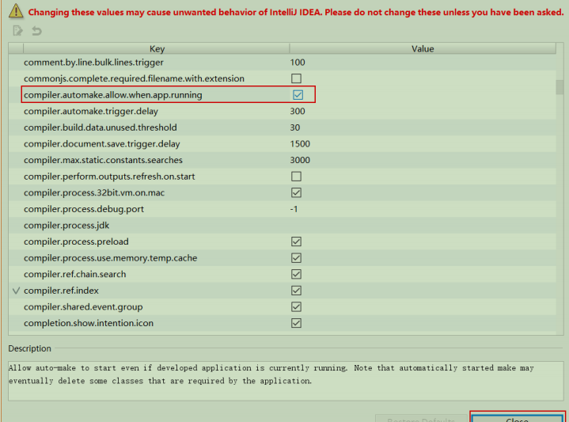Disable completion.show.intention.icon checkbox

296,323
